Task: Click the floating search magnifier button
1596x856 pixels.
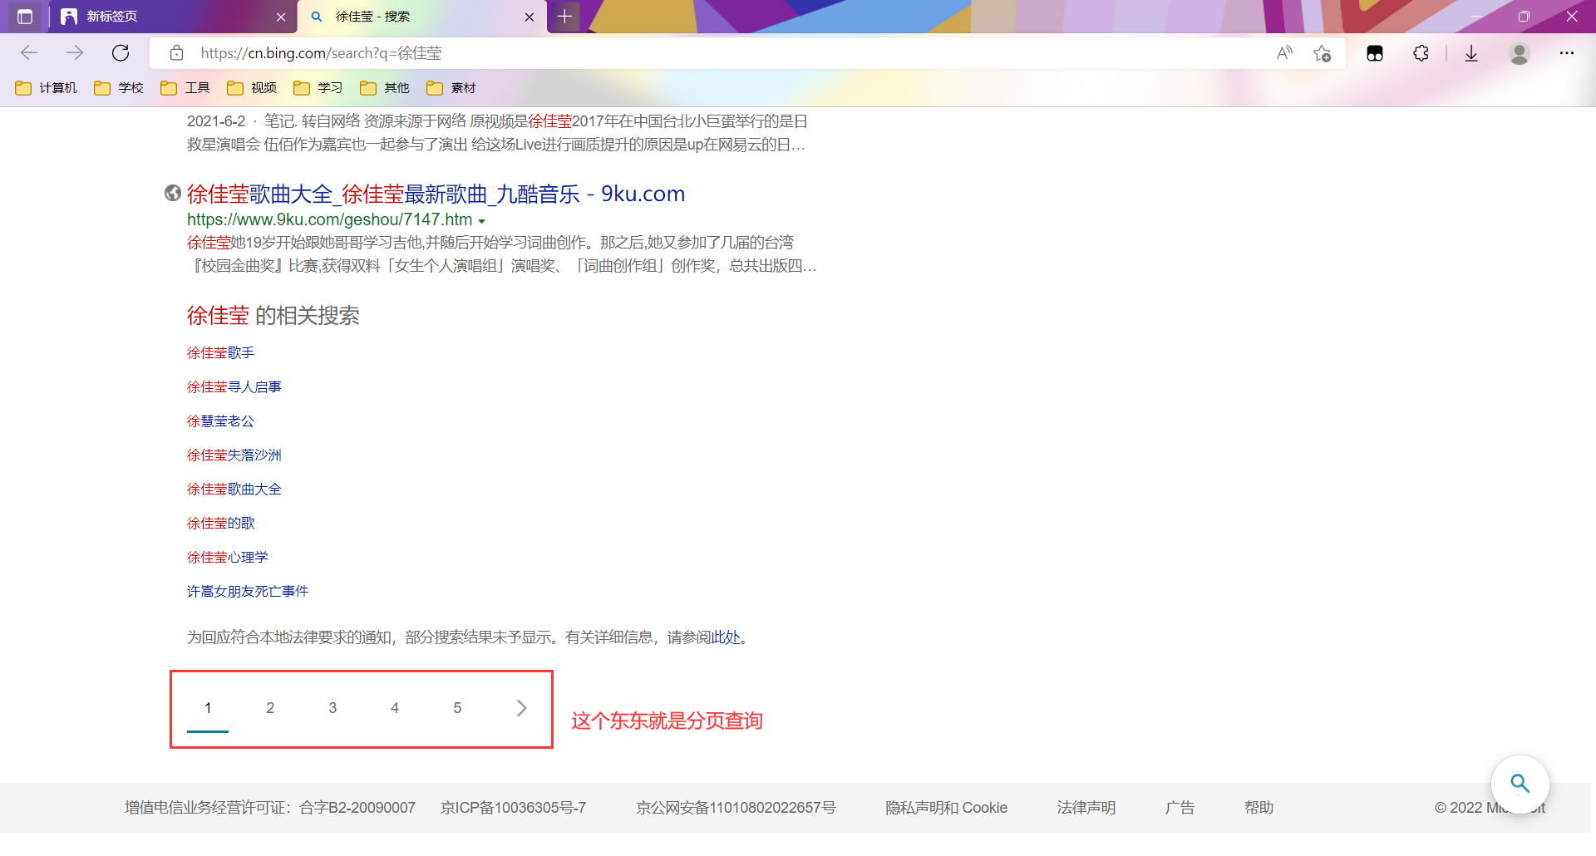Action: (x=1520, y=784)
